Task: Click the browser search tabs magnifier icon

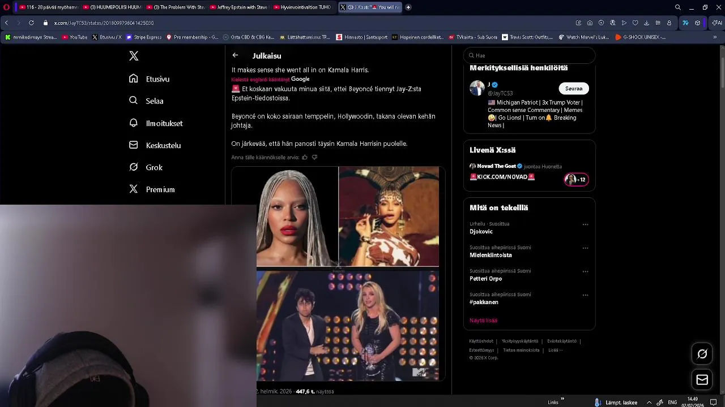Action: (x=677, y=7)
